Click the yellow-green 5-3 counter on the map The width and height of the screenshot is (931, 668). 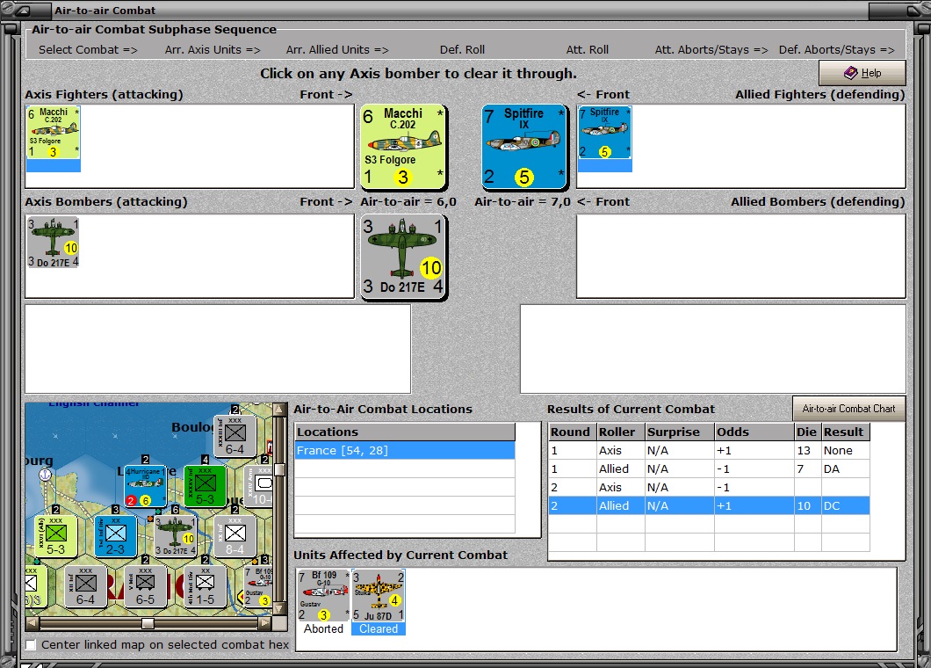pos(56,536)
